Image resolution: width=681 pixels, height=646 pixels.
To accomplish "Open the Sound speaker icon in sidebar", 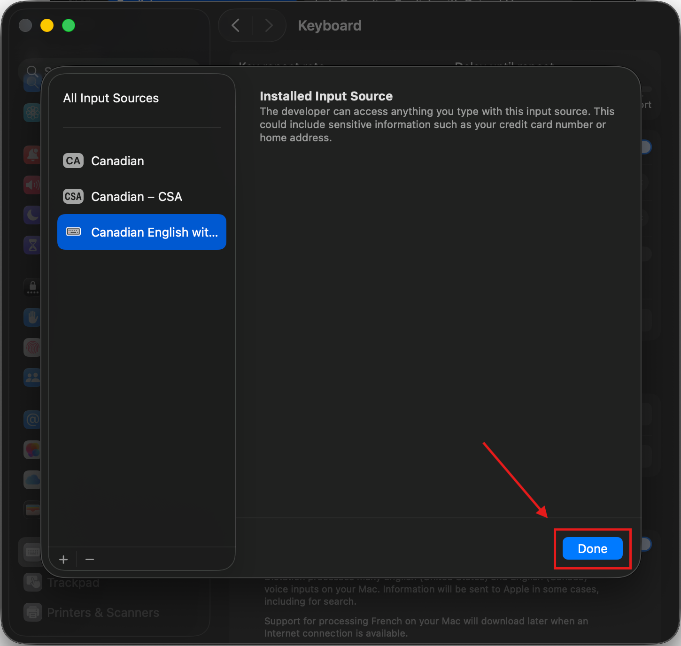I will coord(32,185).
